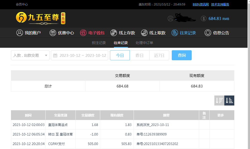Click 系统派发_2023-10-11 summary
Image resolution: width=250 pixels, height=149 pixels.
tap(153, 125)
